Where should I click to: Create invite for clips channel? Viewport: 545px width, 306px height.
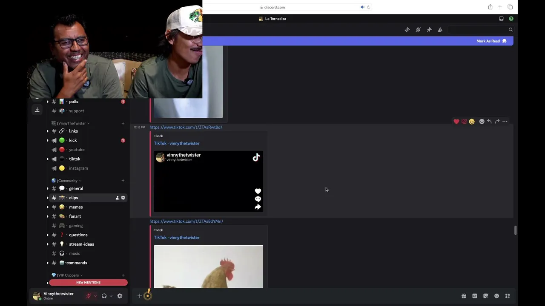coord(118,198)
